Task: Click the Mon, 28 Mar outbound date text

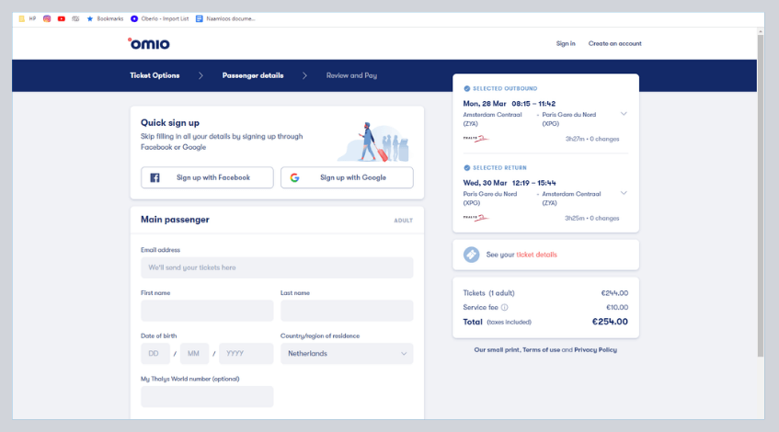Action: coord(485,104)
